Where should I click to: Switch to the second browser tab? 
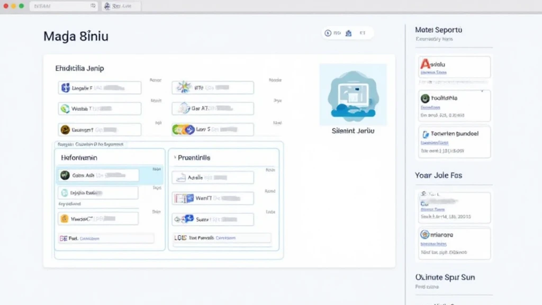pos(122,6)
